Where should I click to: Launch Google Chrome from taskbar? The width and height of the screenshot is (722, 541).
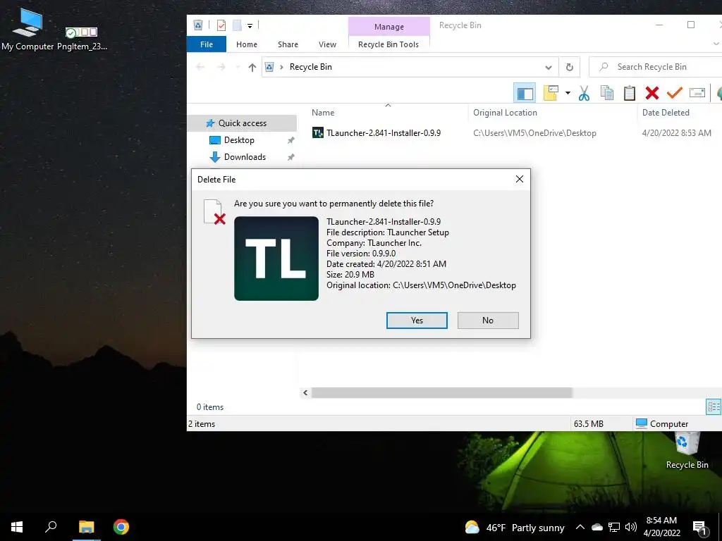pos(121,527)
